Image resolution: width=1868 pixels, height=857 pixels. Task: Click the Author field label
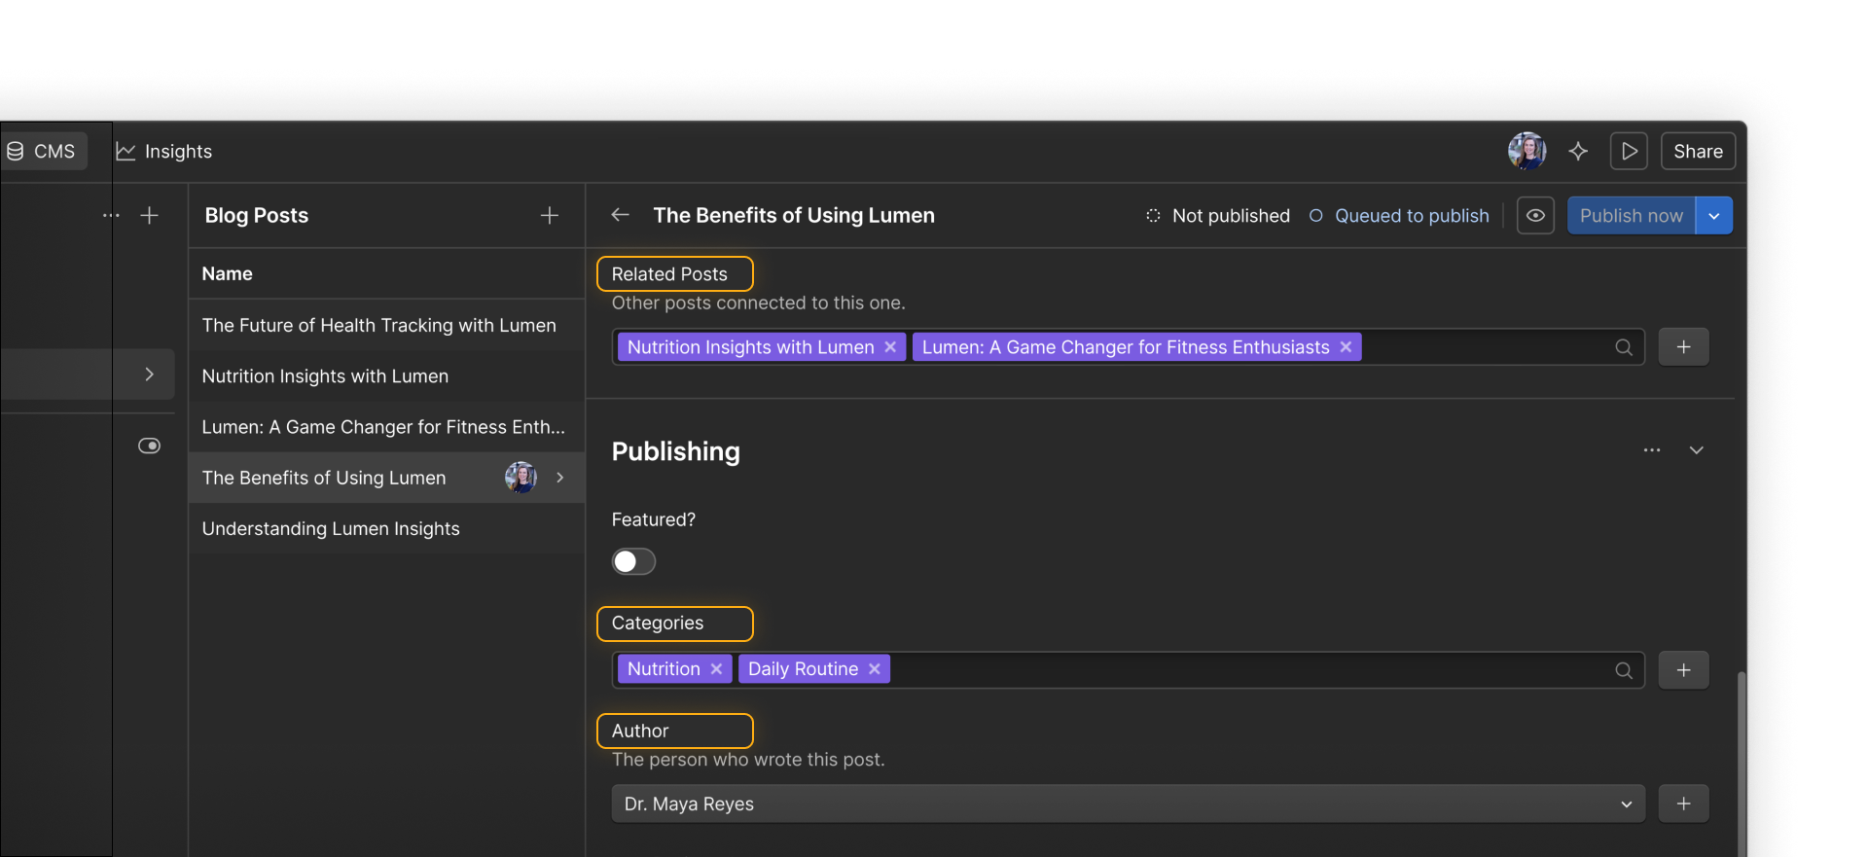click(640, 732)
